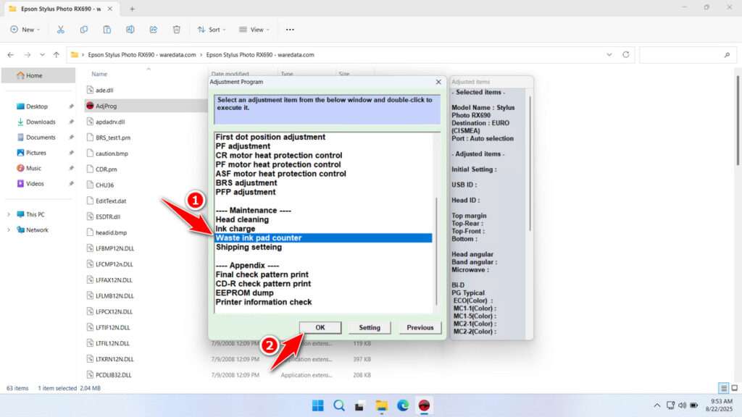Switch to large thumbnails view icon
The image size is (742, 417).
pyautogui.click(x=735, y=388)
